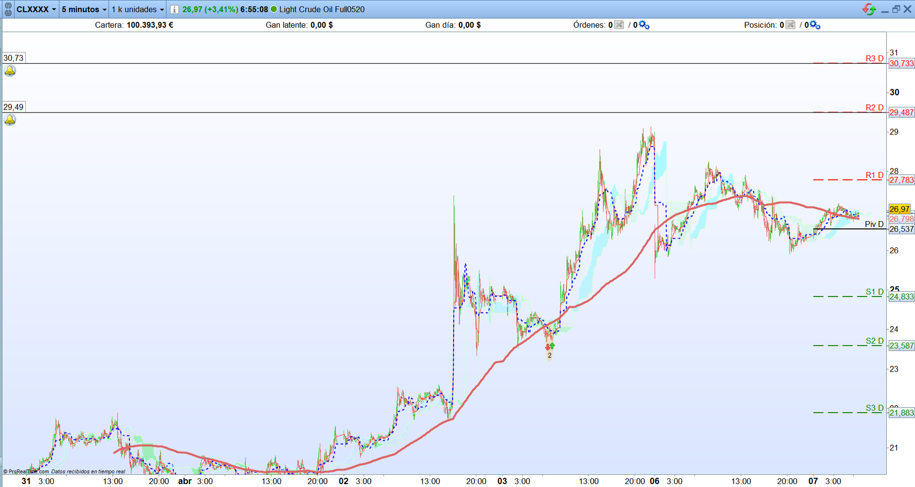
Task: Click the S1 D support level label
Action: (875, 292)
